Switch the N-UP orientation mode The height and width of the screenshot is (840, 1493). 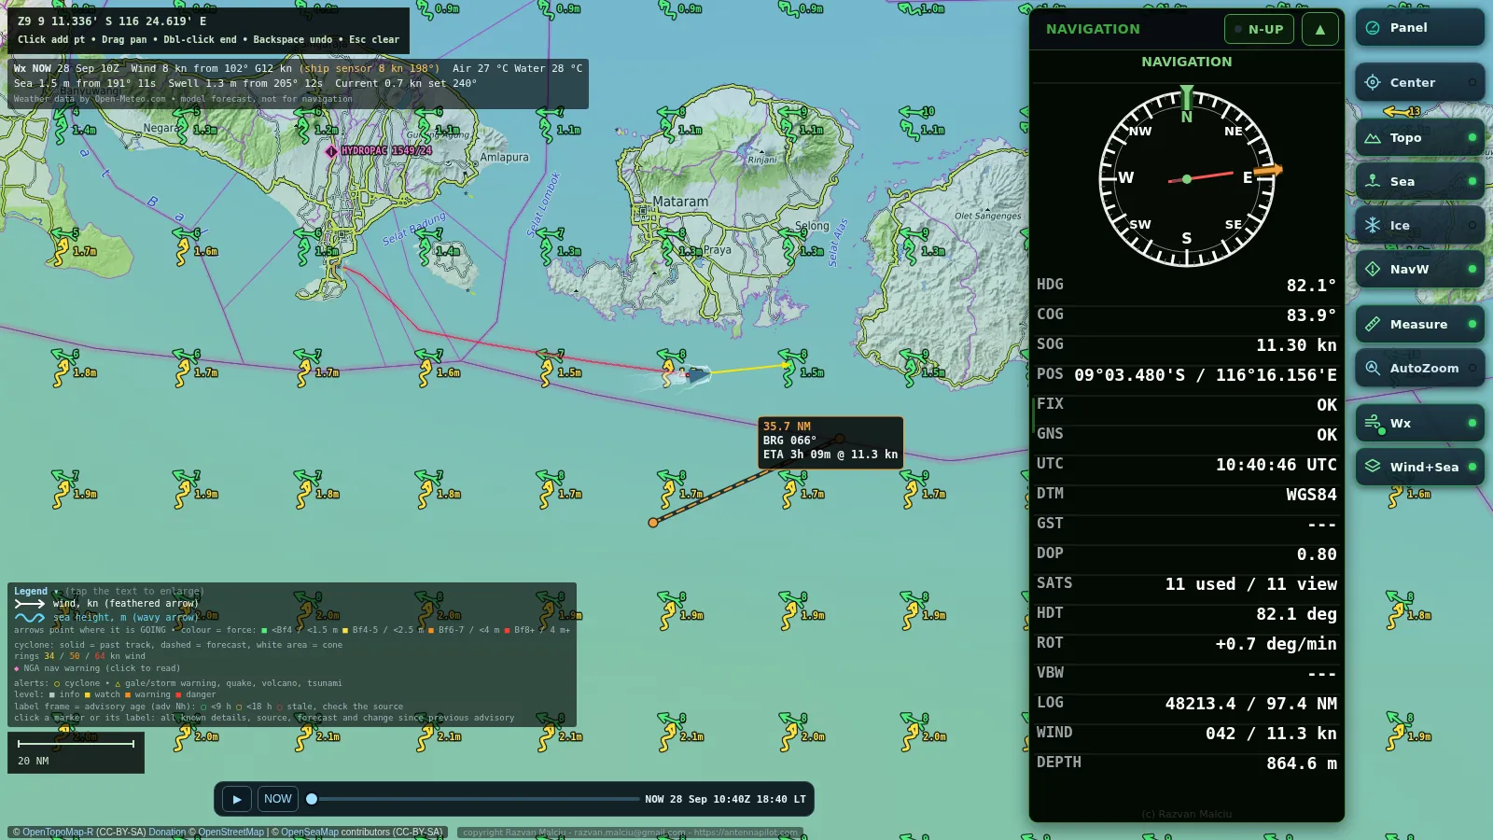click(1259, 29)
